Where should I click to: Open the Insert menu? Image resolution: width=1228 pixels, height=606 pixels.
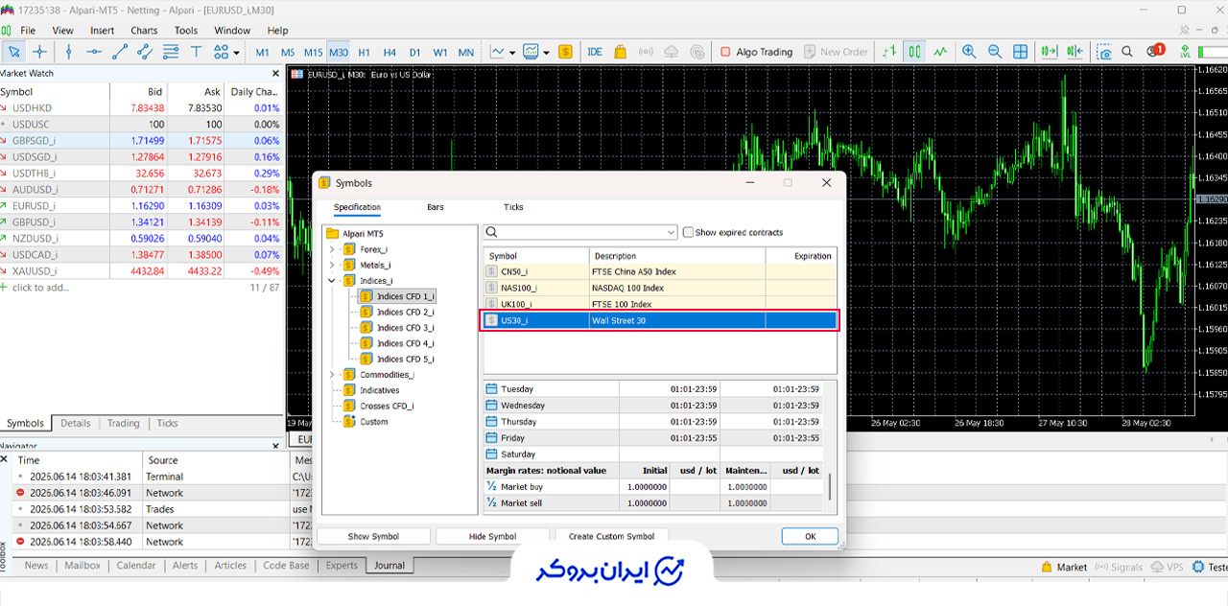[x=102, y=30]
